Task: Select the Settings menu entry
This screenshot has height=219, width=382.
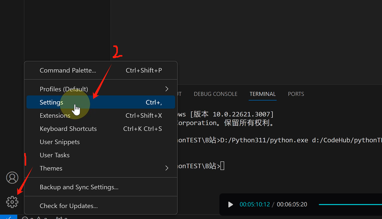Action: click(x=101, y=102)
